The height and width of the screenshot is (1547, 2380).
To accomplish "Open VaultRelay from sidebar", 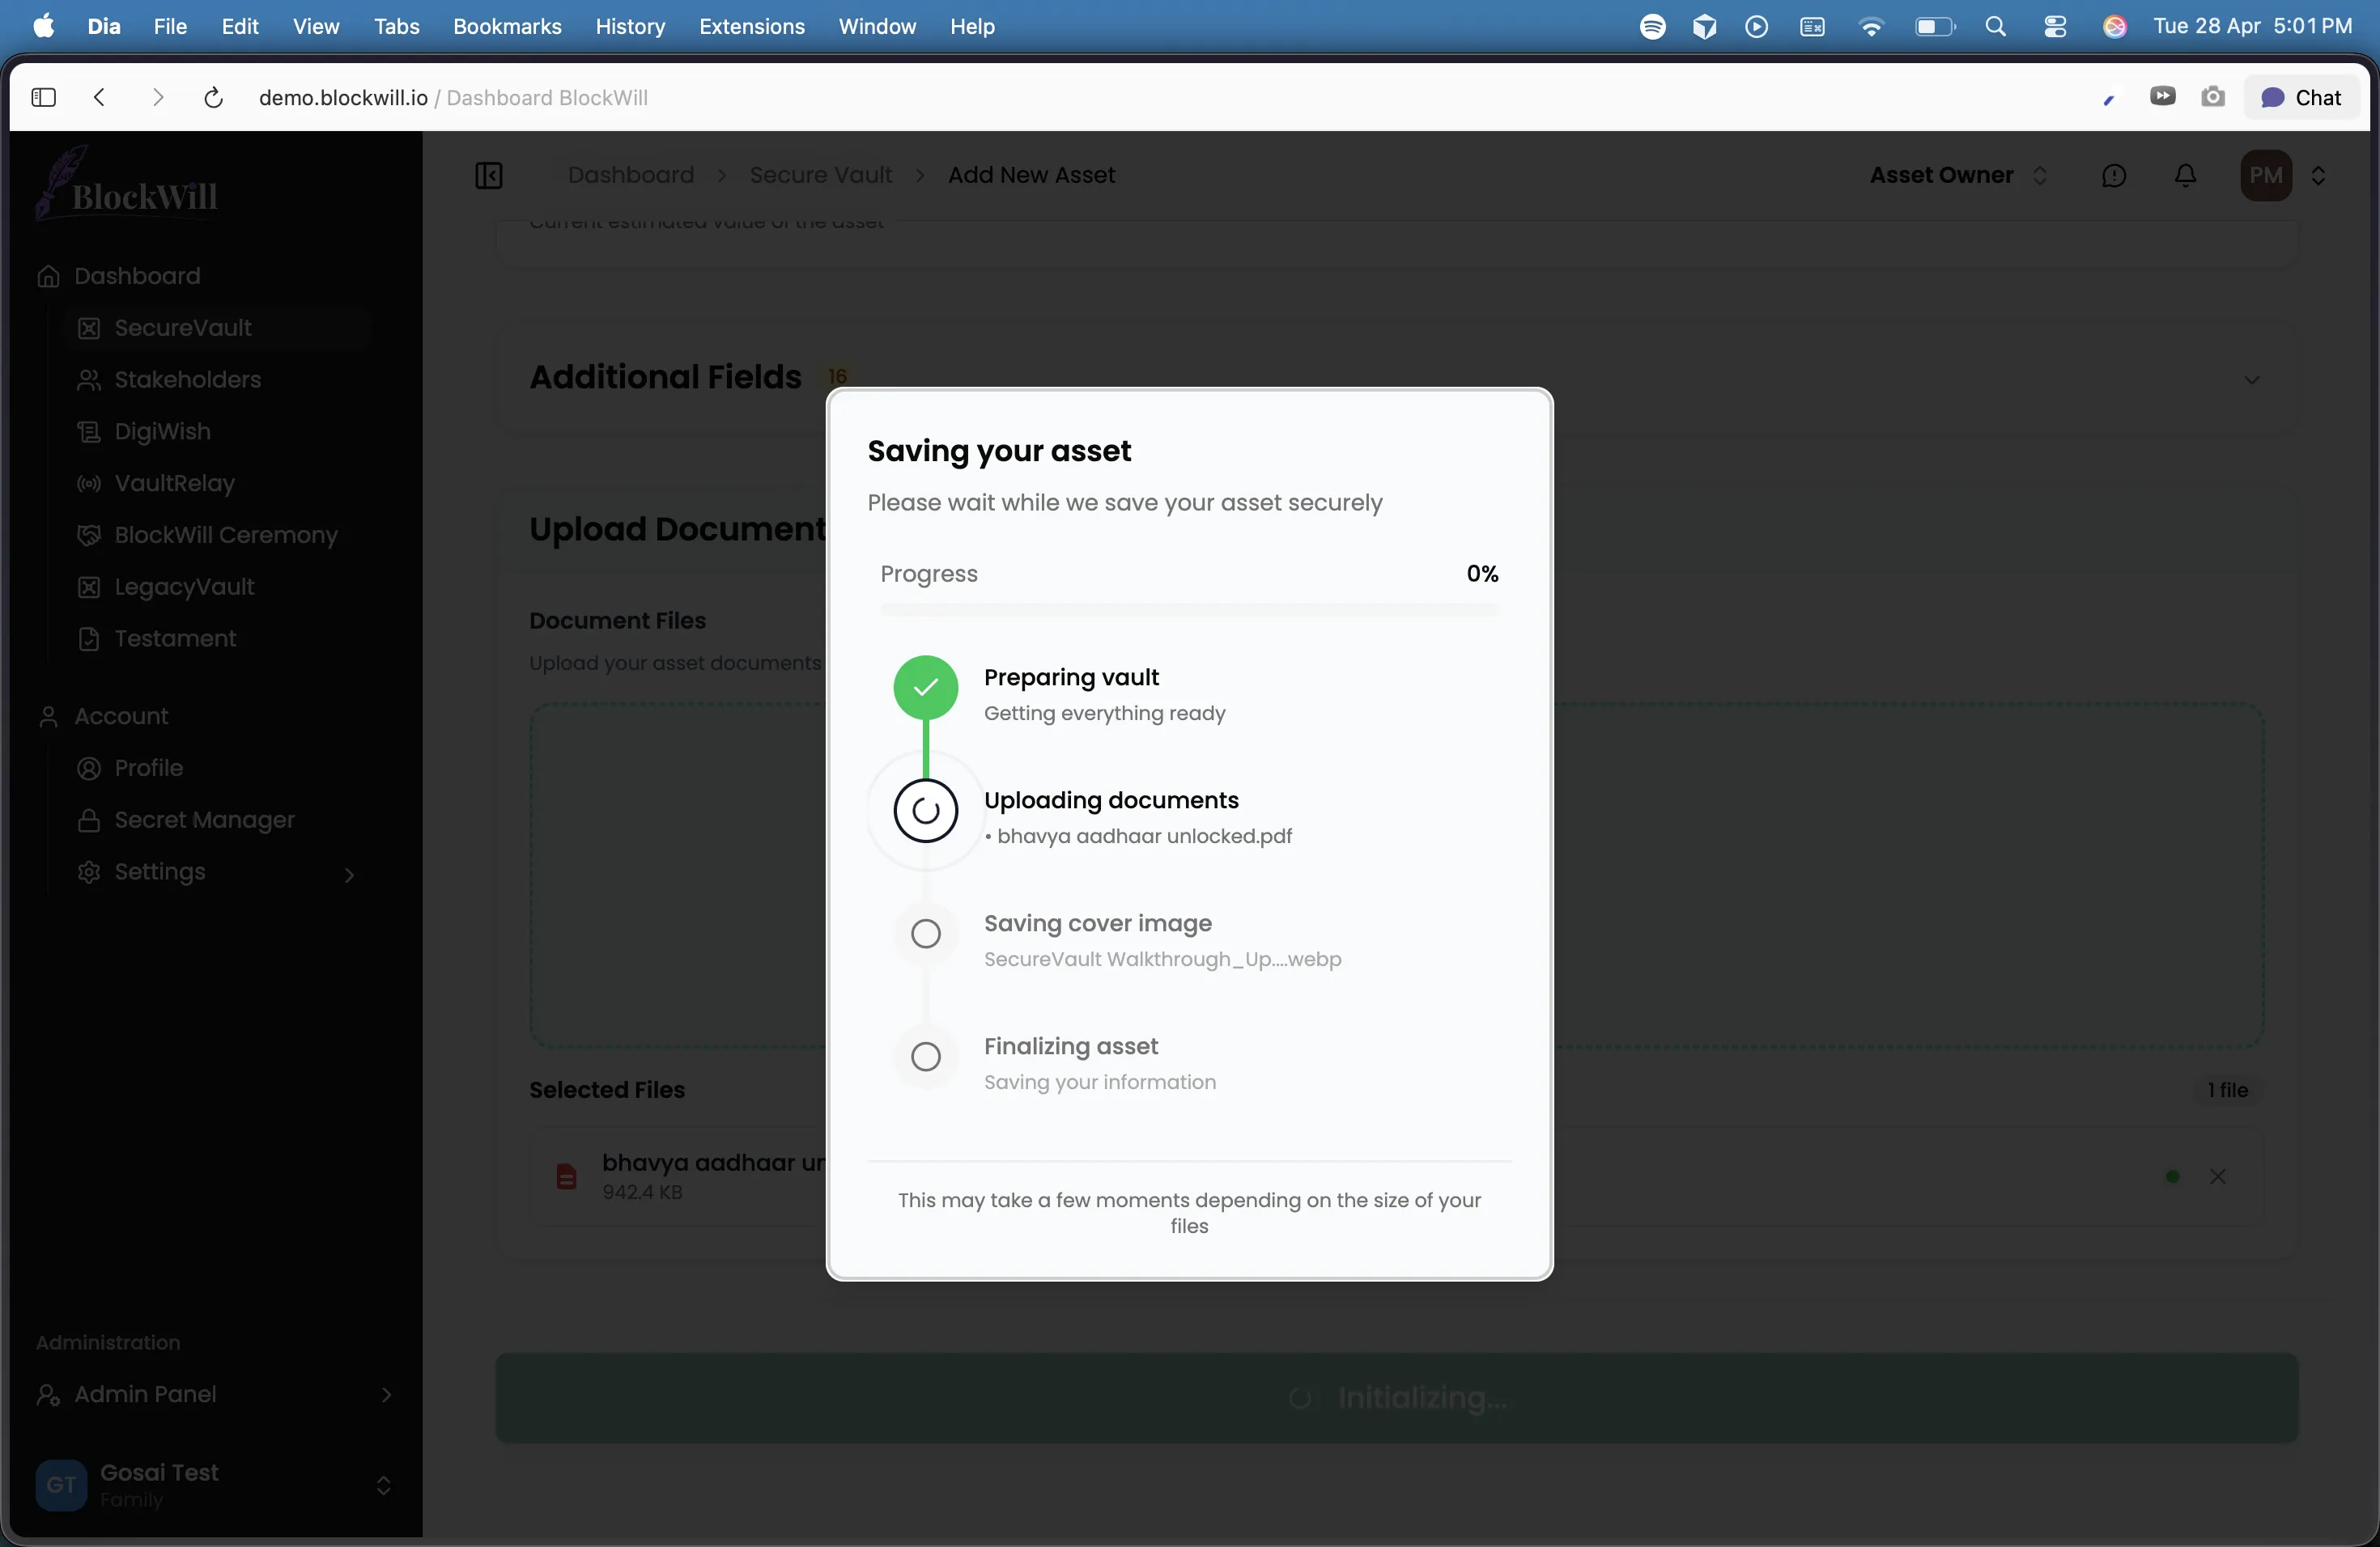I will coord(174,484).
